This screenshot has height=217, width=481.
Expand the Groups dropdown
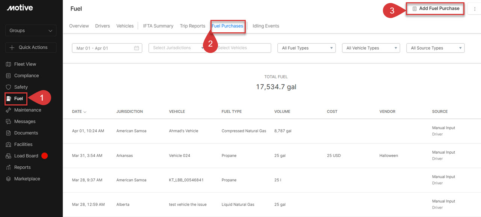pos(31,31)
